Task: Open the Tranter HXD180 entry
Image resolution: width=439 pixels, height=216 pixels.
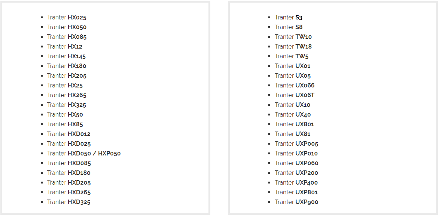Action: click(x=68, y=173)
